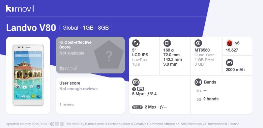Select the Global · 1GB · 8GB variant pill
This screenshot has width=263, height=128.
(x=86, y=28)
